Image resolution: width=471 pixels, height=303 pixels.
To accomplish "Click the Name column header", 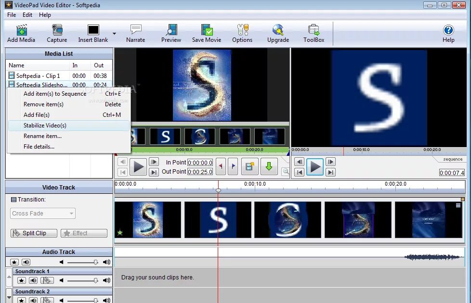I will coord(38,65).
